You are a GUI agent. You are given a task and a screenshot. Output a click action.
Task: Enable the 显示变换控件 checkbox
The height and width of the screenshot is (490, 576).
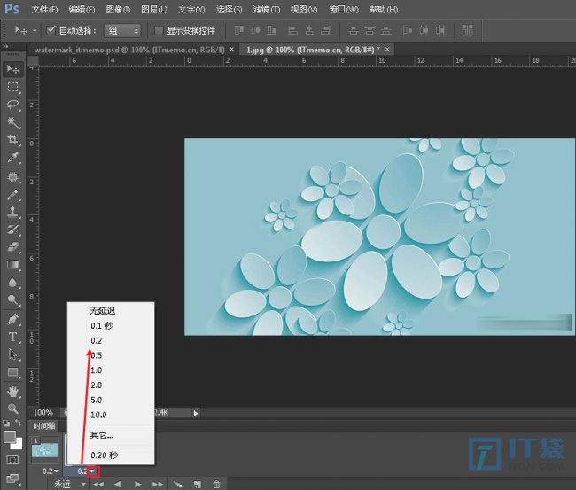click(159, 30)
